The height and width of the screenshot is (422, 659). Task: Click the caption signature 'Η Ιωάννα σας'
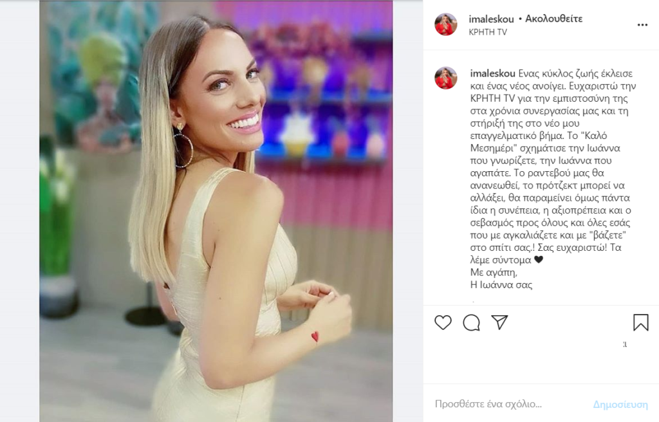[x=501, y=284]
